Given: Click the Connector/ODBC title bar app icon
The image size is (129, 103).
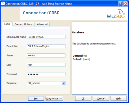Looking at the screenshot, I should click(3, 4).
